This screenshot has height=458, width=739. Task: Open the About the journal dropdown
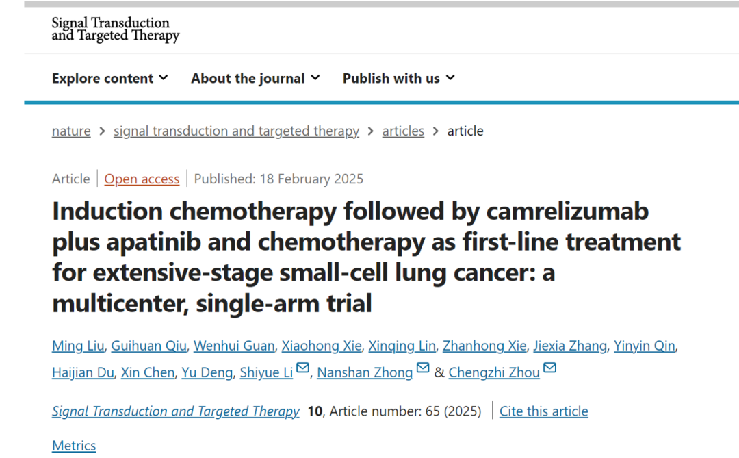[255, 78]
